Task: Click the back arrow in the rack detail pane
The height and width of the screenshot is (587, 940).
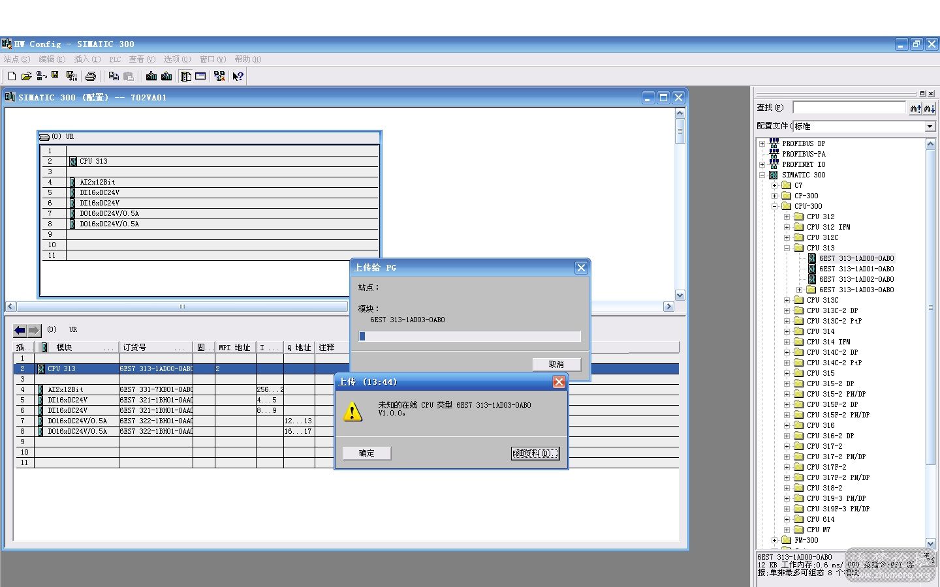Action: [20, 331]
